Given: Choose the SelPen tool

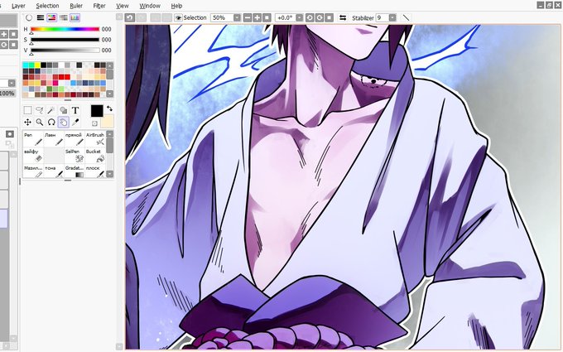Looking at the screenshot, I should [x=75, y=156].
